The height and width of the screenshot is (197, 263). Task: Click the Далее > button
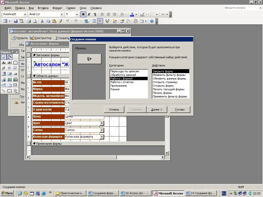(157, 110)
